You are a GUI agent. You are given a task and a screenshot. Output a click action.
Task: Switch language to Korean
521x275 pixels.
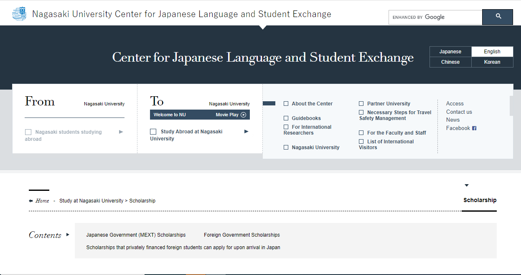pos(492,62)
